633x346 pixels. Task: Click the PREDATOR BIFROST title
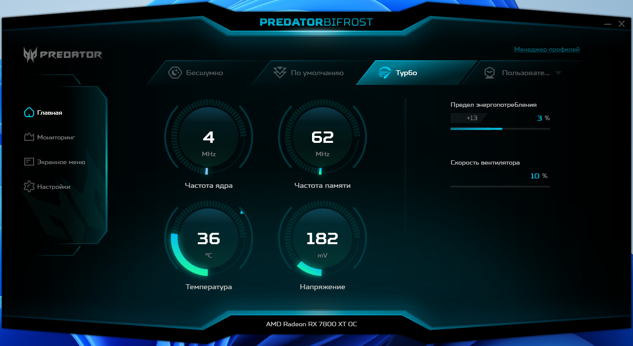click(316, 22)
